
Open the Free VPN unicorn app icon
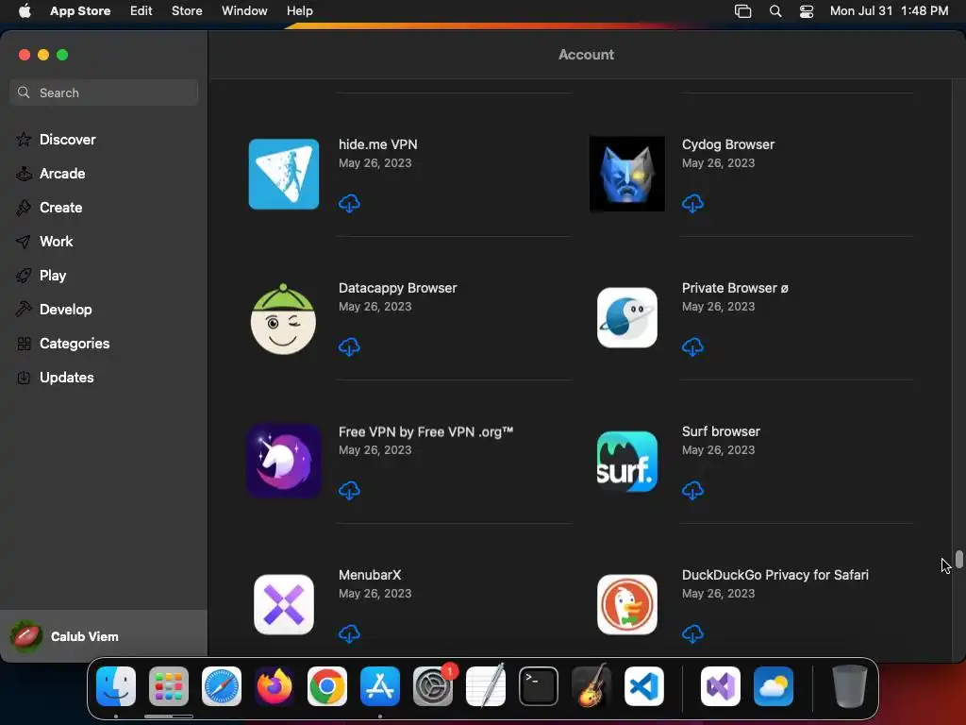(x=284, y=461)
